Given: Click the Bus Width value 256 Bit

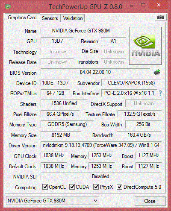Looking at the screenshot, I should coord(143,124).
